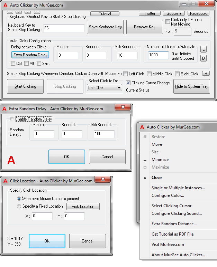Viewport: 217px width, 267px height.
Task: Open Extra Random Distance... menu entry
Action: pyautogui.click(x=174, y=224)
